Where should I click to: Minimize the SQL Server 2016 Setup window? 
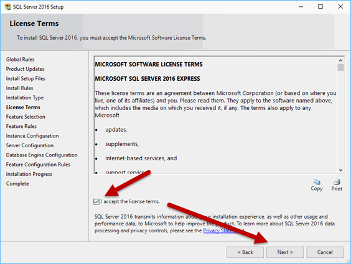(301, 7)
